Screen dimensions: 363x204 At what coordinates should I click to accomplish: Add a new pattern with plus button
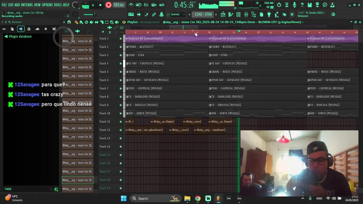[x=216, y=14]
